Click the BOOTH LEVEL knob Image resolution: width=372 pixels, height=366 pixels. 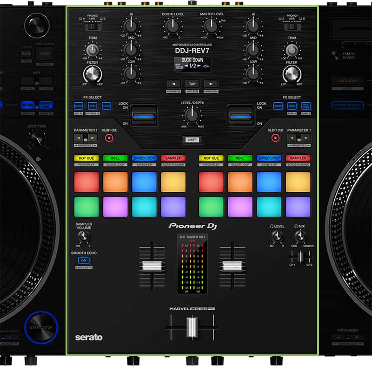pos(173,26)
